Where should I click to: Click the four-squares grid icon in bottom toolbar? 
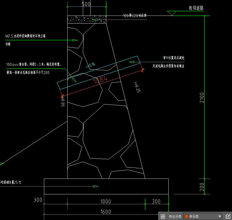(x=163, y=216)
